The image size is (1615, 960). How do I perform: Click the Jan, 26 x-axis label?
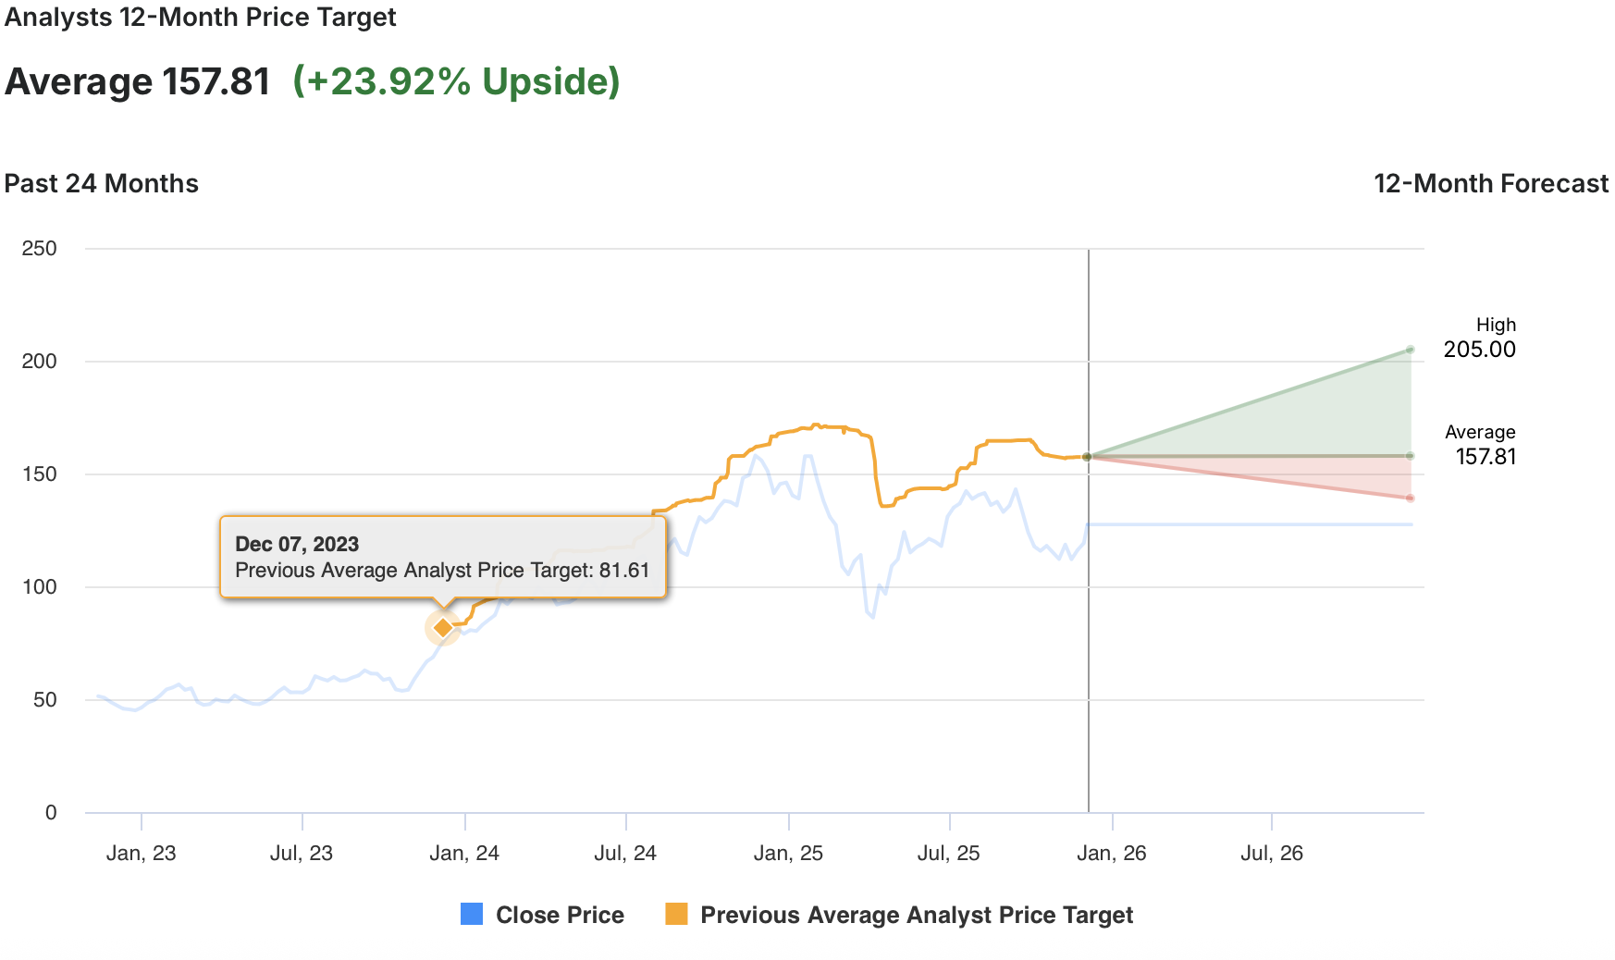coord(1111,853)
